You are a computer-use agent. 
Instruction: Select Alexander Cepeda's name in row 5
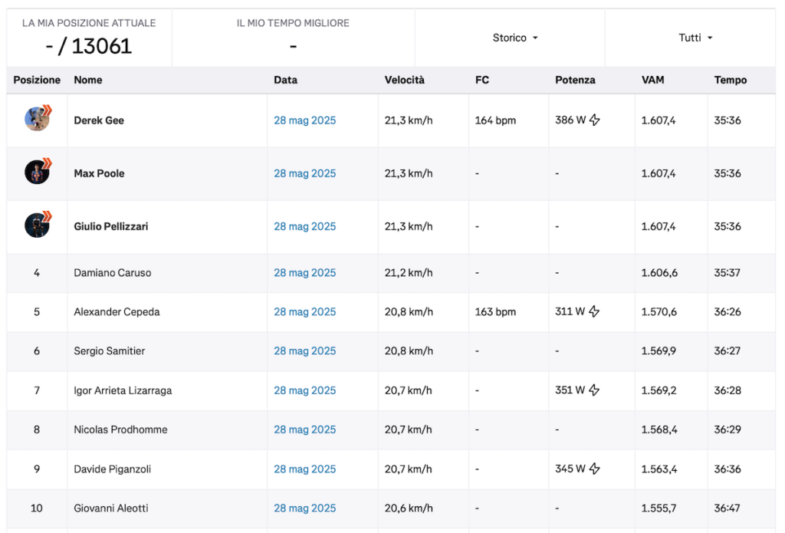(117, 312)
